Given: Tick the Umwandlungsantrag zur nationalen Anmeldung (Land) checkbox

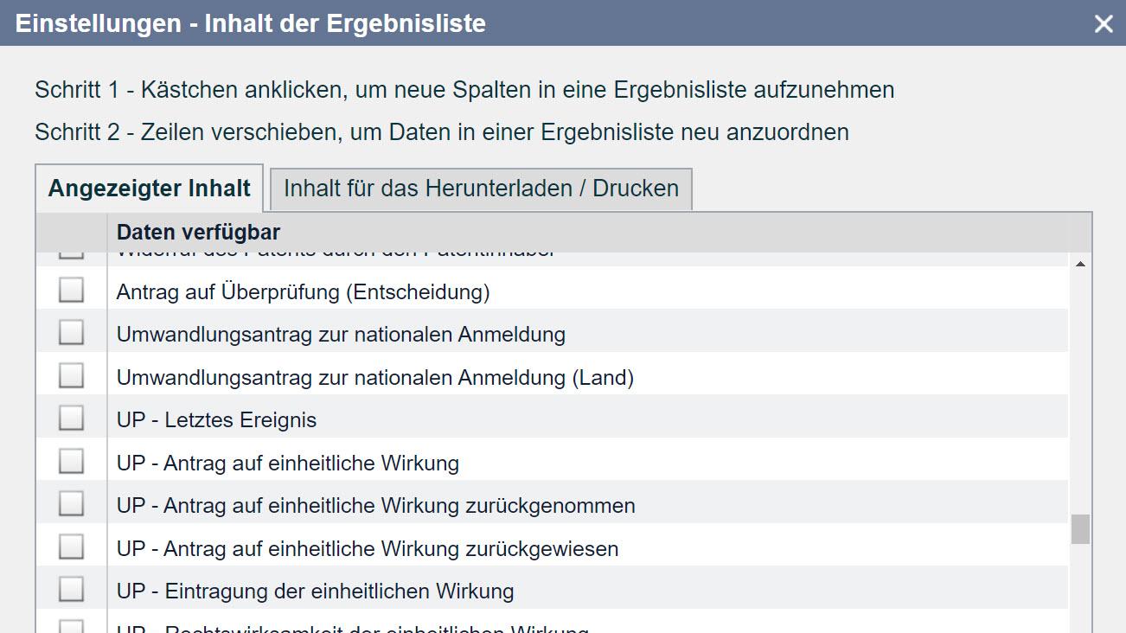Looking at the screenshot, I should point(71,376).
